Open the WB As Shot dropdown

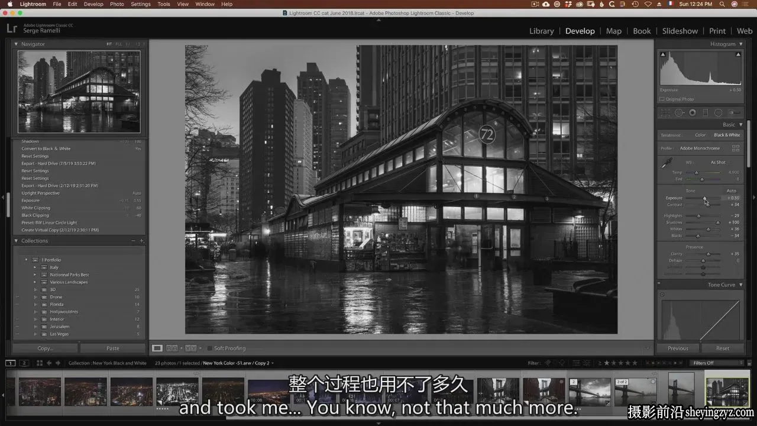click(720, 162)
